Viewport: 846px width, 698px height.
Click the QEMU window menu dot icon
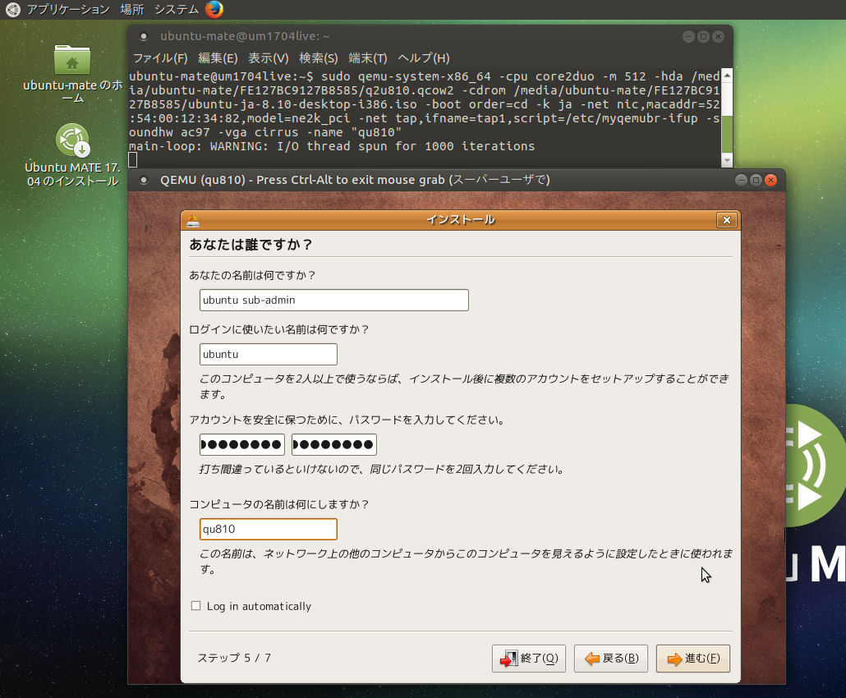coord(144,180)
